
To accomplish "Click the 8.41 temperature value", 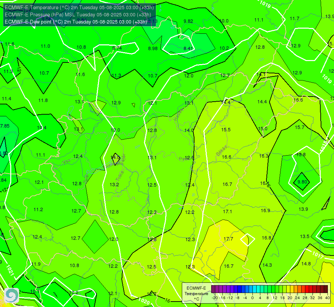I will (188, 48).
